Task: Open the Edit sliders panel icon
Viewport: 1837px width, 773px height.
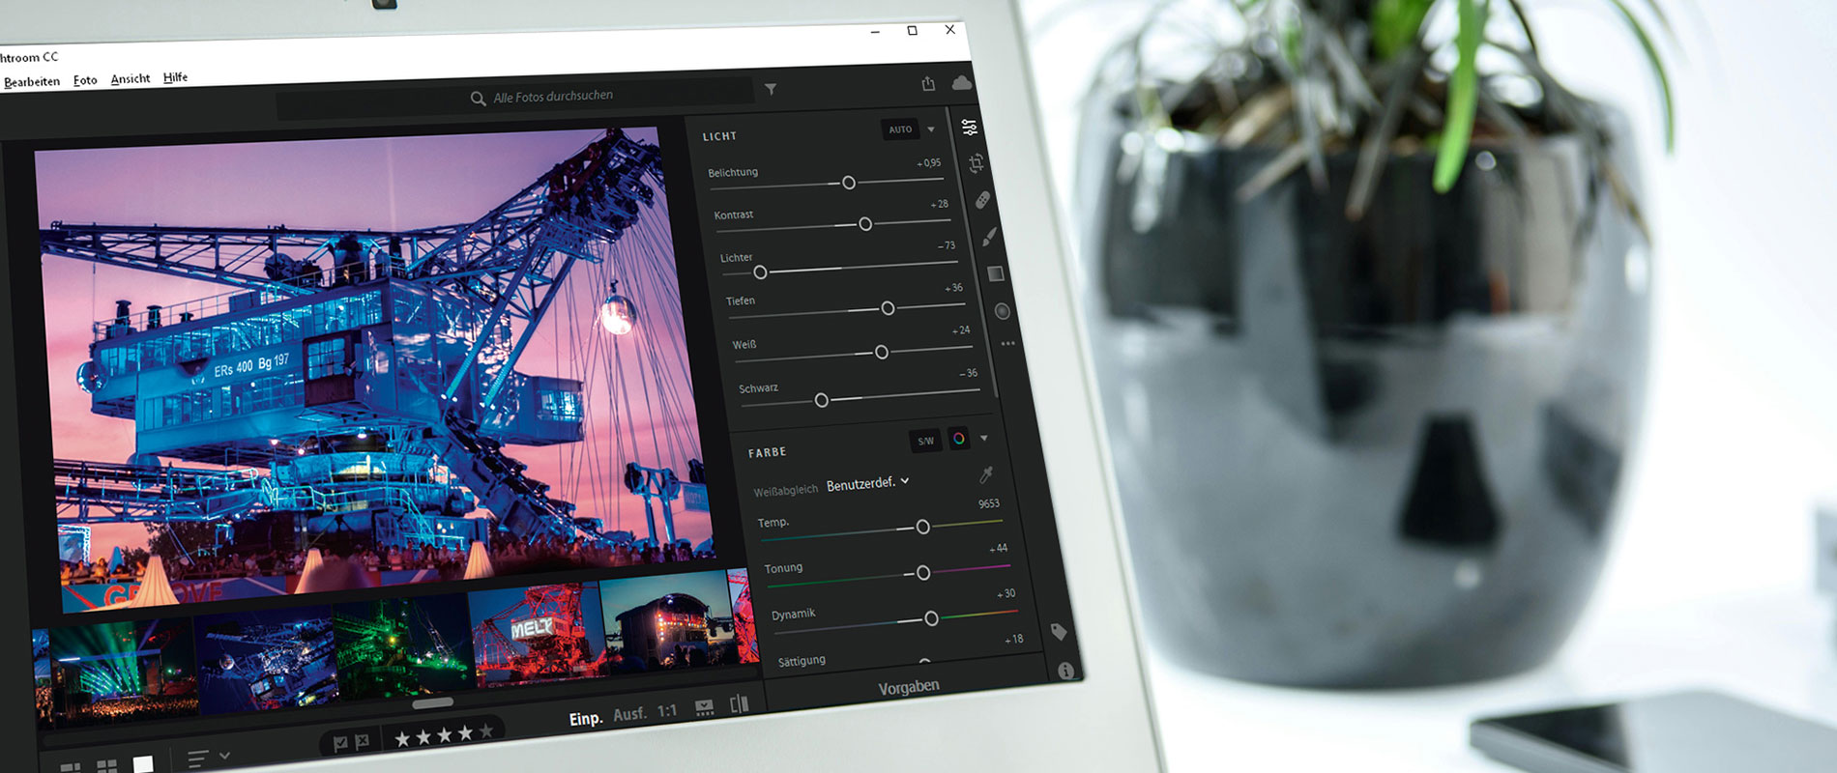Action: pos(969,128)
